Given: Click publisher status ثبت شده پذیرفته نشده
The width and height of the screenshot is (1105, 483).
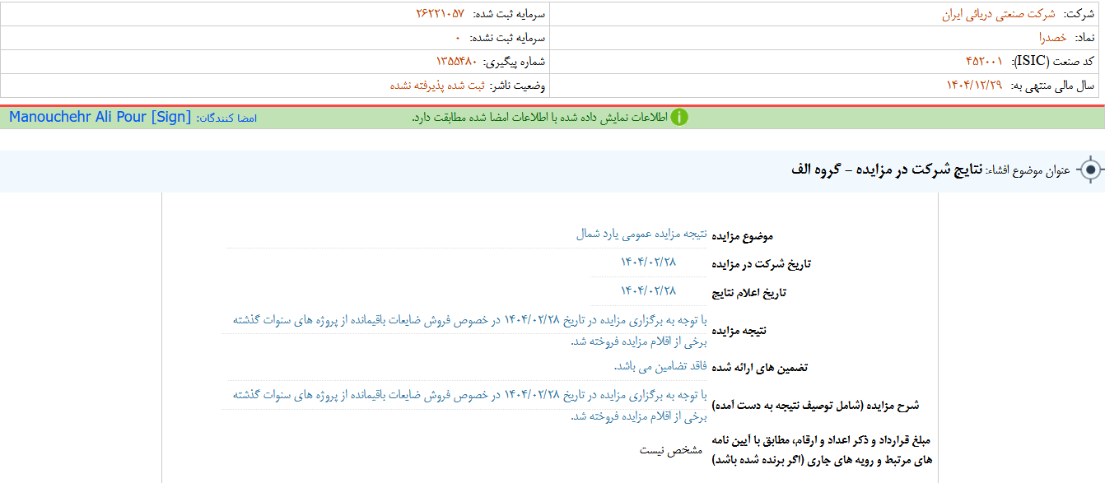Looking at the screenshot, I should tap(436, 86).
